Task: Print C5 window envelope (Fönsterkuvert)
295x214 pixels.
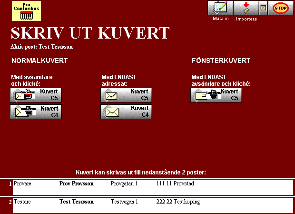Action: pos(216,95)
